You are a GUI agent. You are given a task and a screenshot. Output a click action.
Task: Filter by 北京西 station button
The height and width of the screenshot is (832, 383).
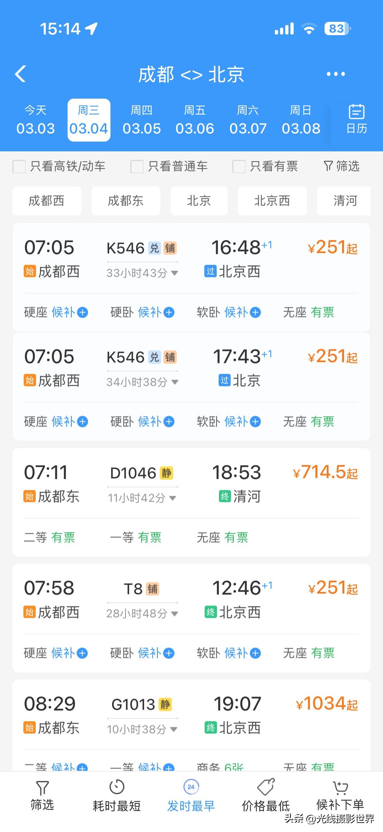(x=272, y=201)
